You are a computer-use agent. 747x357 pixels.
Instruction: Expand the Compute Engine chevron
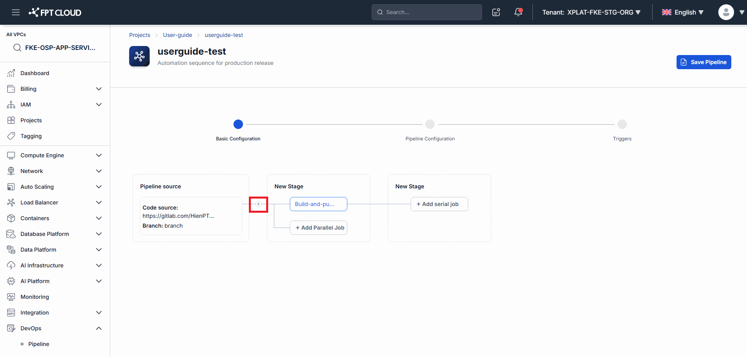point(99,155)
